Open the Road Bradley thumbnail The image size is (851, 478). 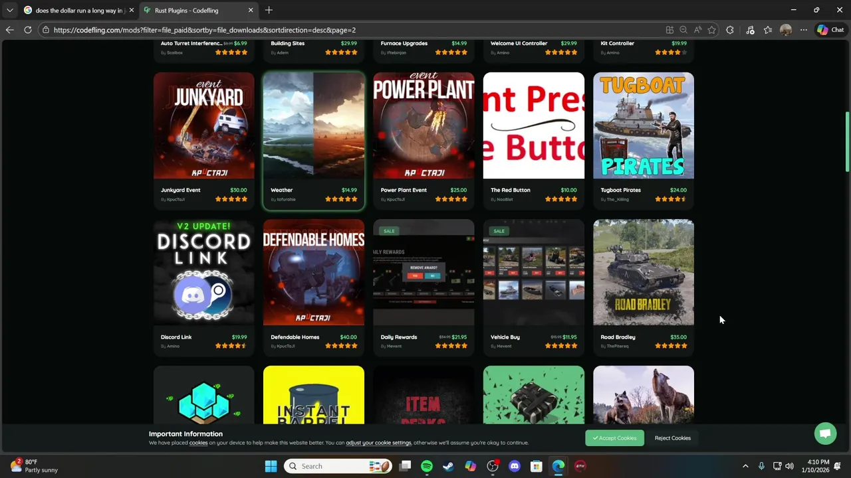click(x=644, y=272)
